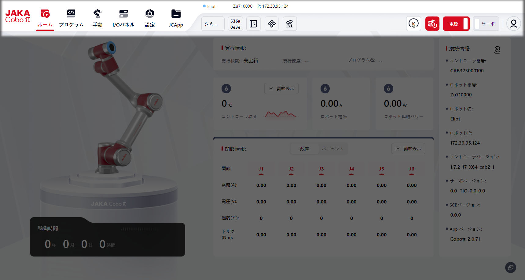The height and width of the screenshot is (280, 525).
Task: Click 動的表示 button in 関節情報 panel
Action: pyautogui.click(x=408, y=149)
